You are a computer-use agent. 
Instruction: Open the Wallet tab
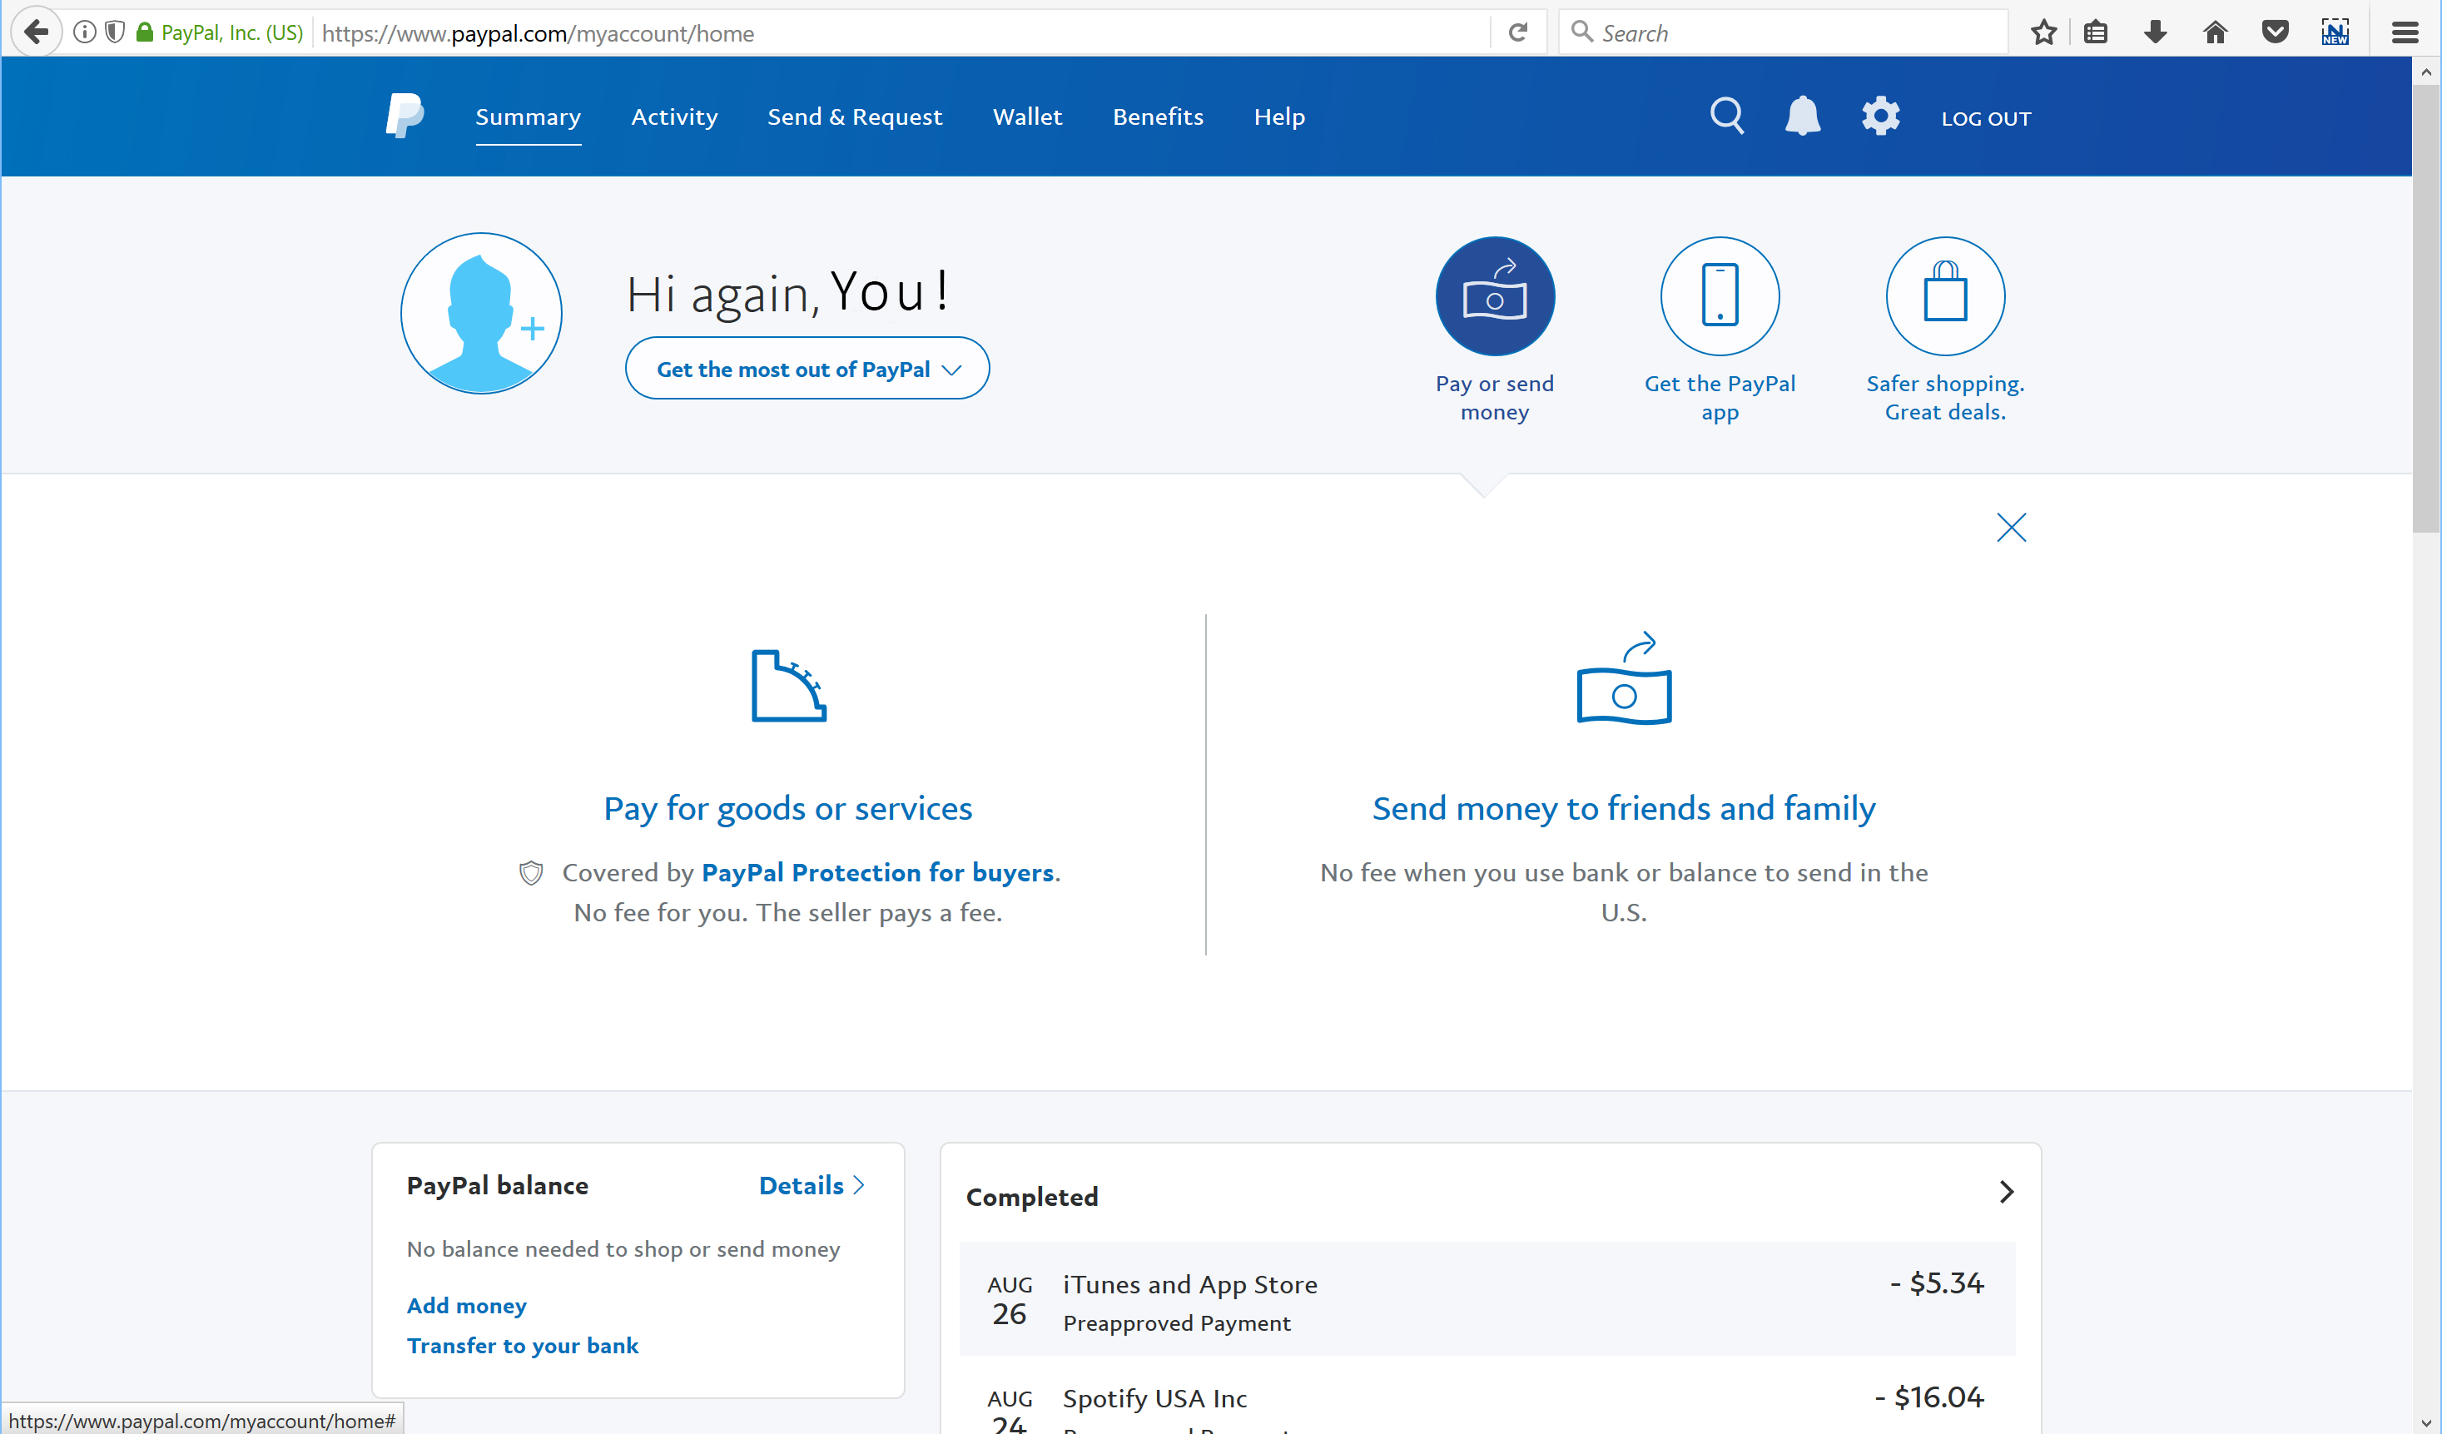pos(1027,117)
